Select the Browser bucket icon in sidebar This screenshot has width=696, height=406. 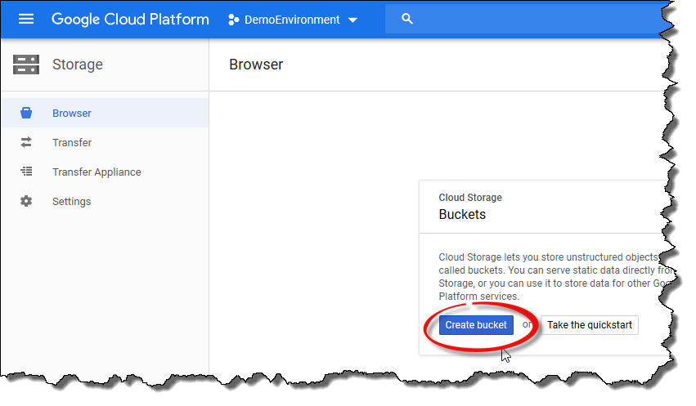point(26,114)
